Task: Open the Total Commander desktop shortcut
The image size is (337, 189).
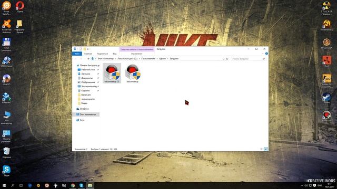Action: click(6, 45)
